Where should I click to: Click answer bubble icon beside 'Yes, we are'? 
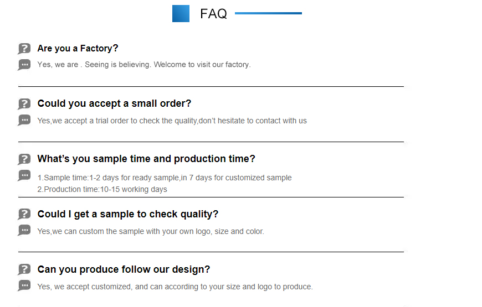click(x=24, y=65)
